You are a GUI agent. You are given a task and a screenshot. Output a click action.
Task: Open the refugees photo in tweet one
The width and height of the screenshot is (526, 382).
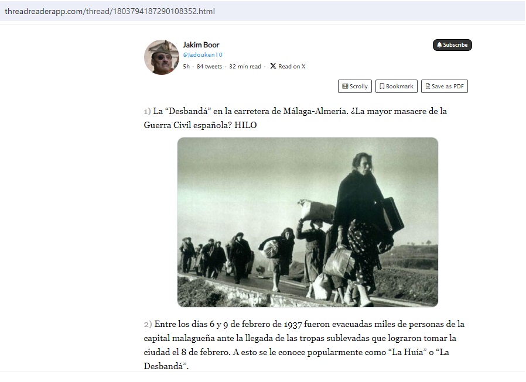pyautogui.click(x=308, y=222)
